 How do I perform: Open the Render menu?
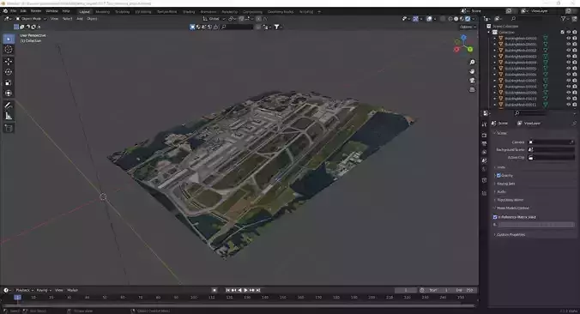click(36, 11)
